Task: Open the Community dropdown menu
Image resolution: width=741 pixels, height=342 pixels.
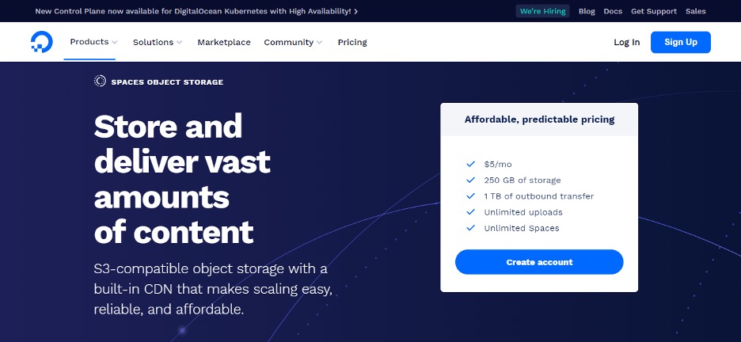Action: tap(293, 43)
